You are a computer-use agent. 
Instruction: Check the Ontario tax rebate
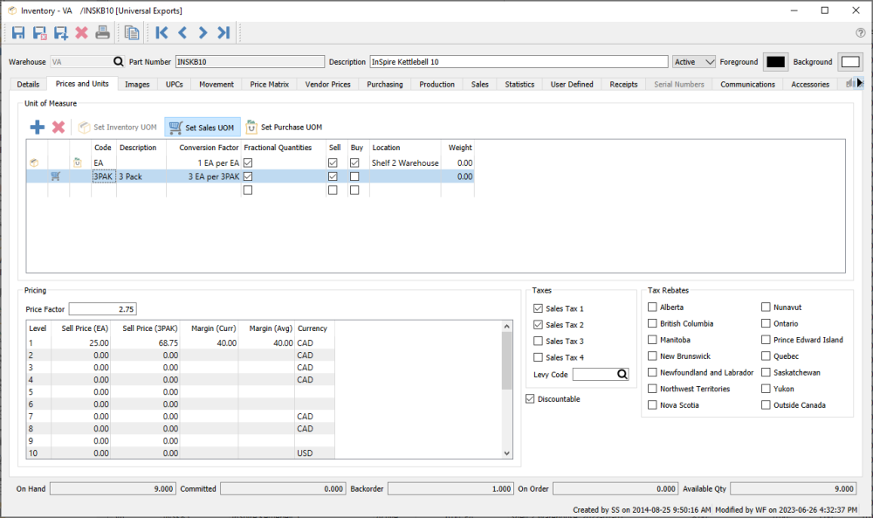[766, 323]
